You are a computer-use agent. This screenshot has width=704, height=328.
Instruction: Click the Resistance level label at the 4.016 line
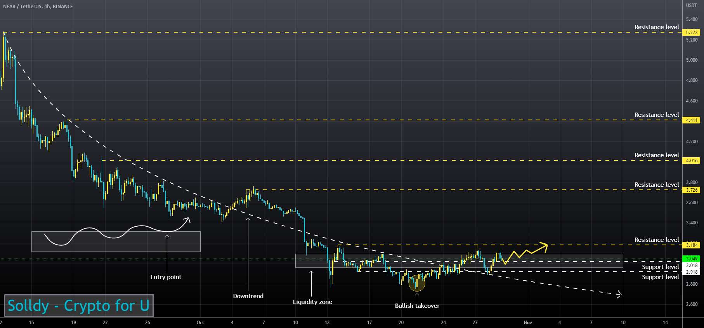tap(657, 155)
